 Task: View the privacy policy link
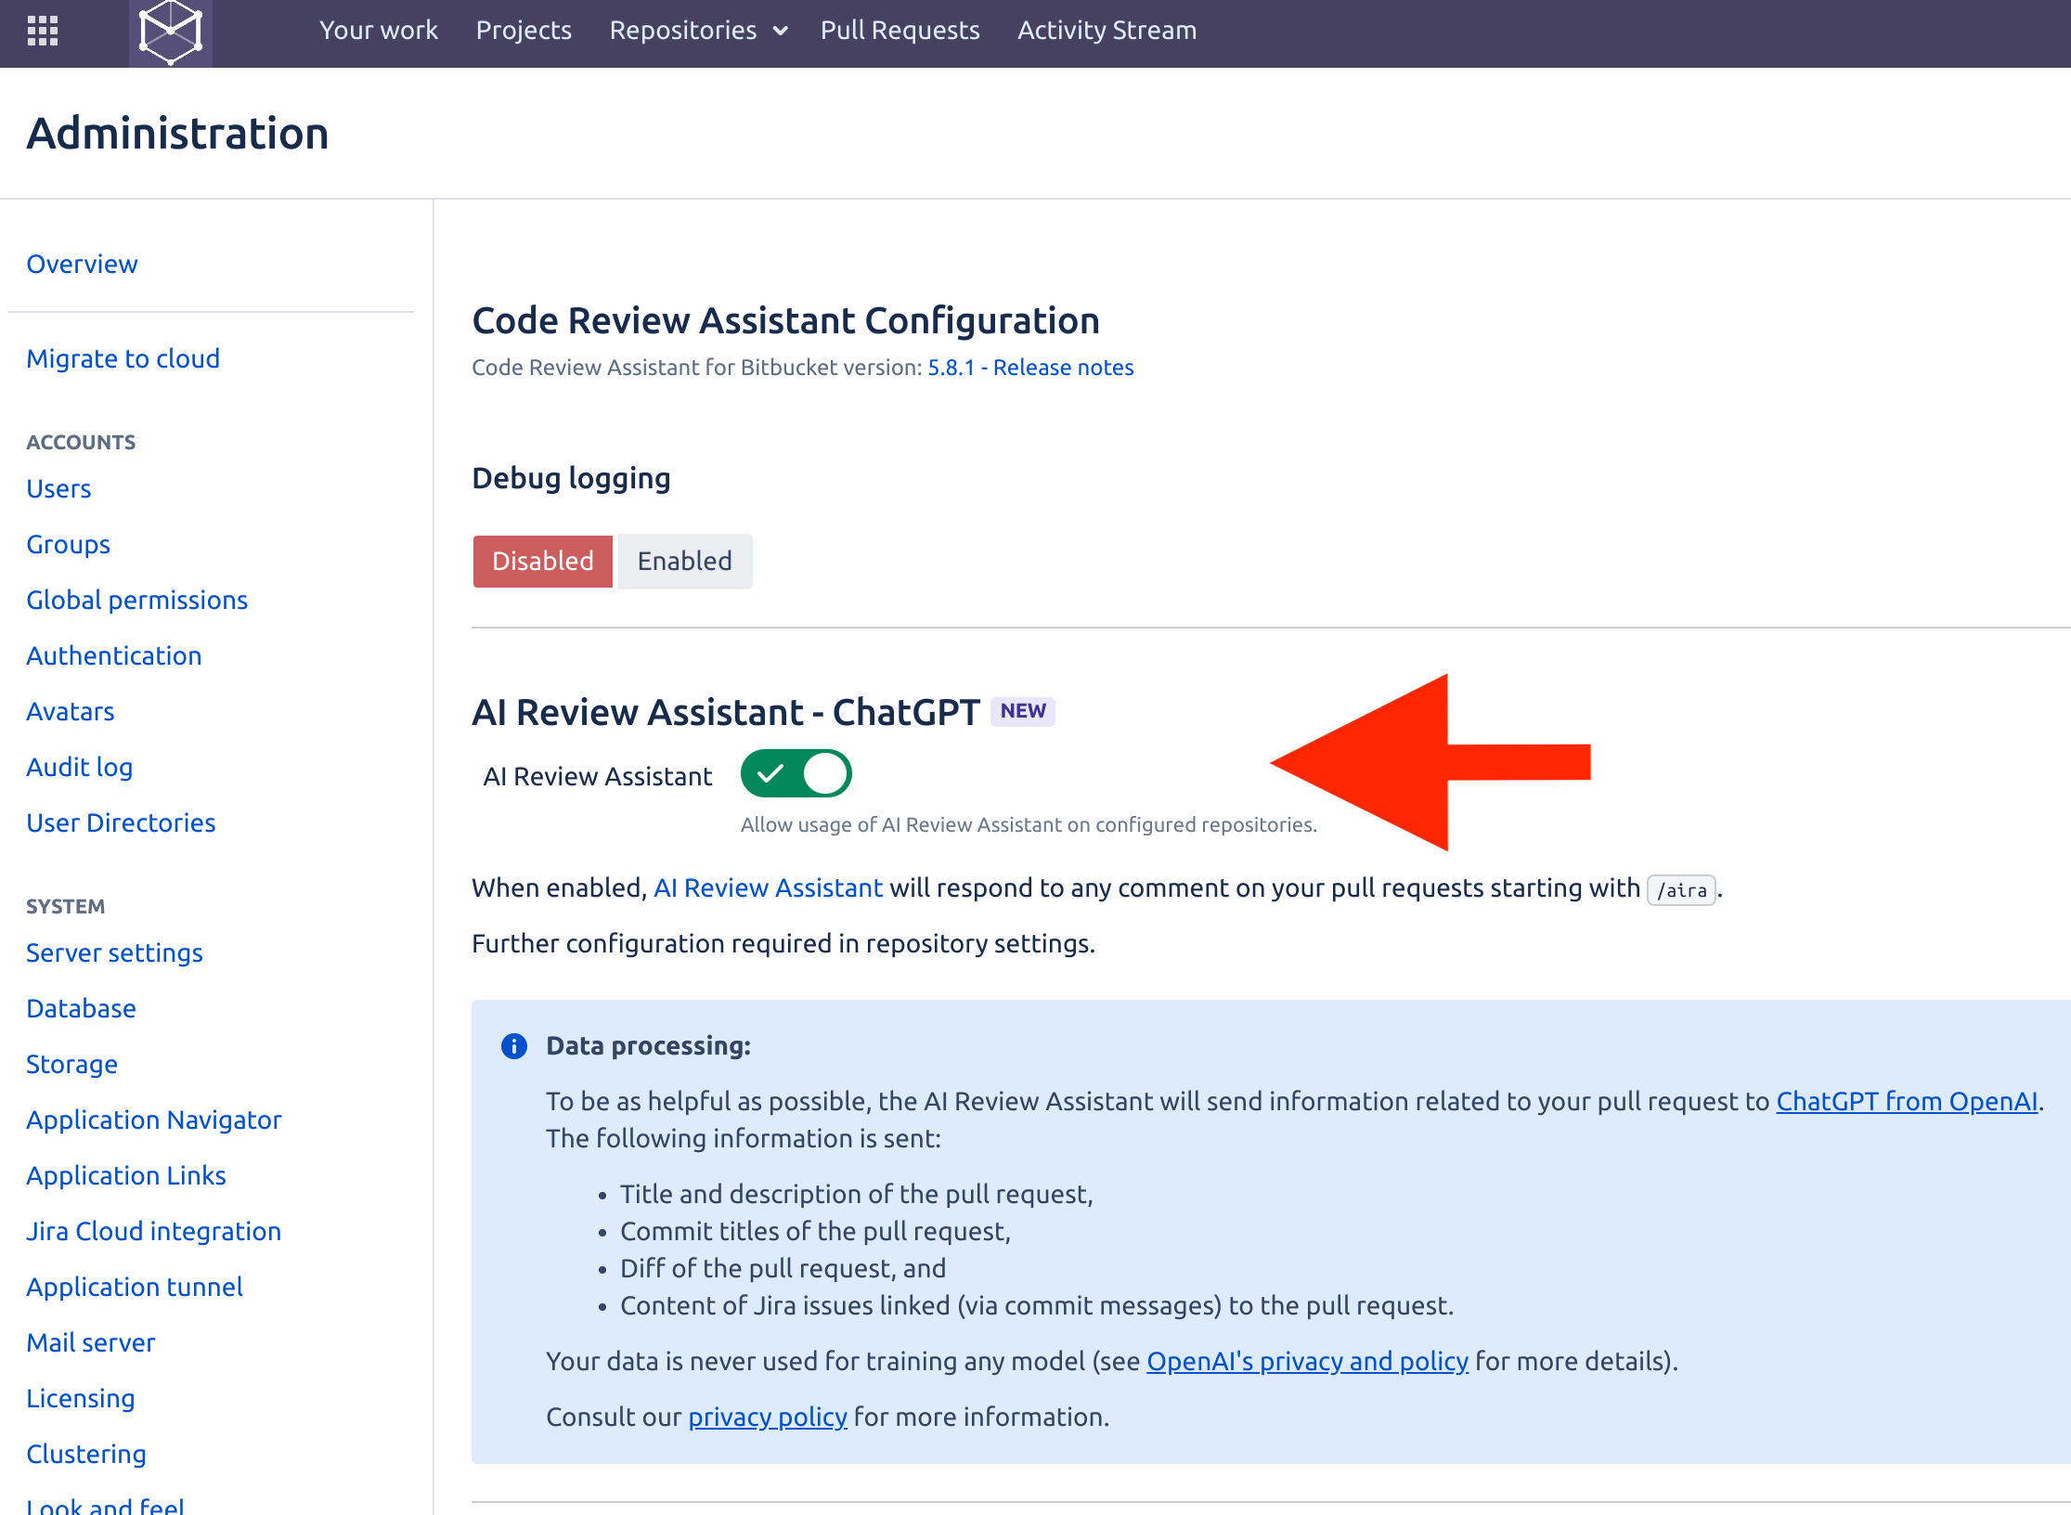(x=767, y=1417)
